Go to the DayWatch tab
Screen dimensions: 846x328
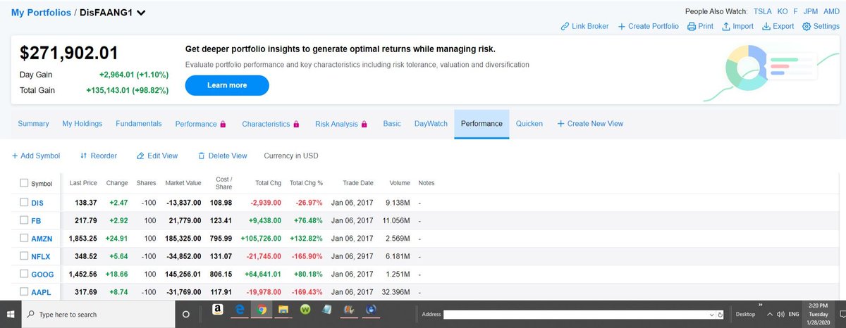tap(431, 124)
